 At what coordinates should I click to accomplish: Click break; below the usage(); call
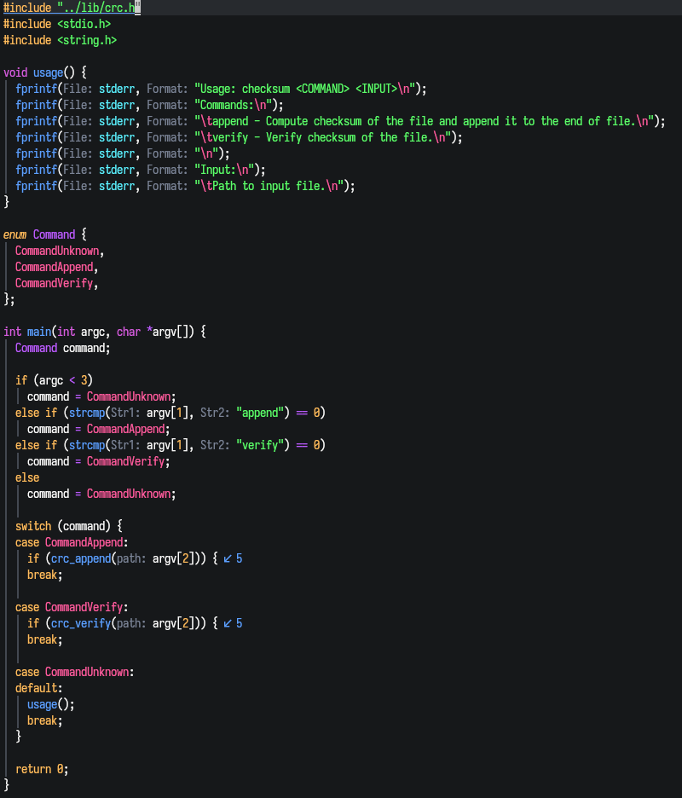pyautogui.click(x=45, y=720)
